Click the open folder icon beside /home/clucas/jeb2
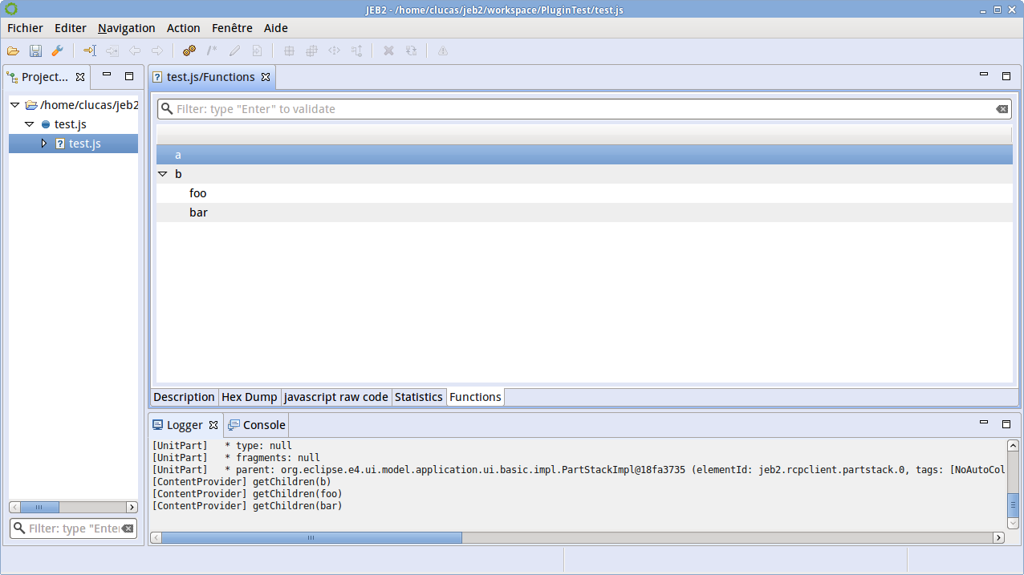Screen dimensions: 1024x575 (31, 105)
